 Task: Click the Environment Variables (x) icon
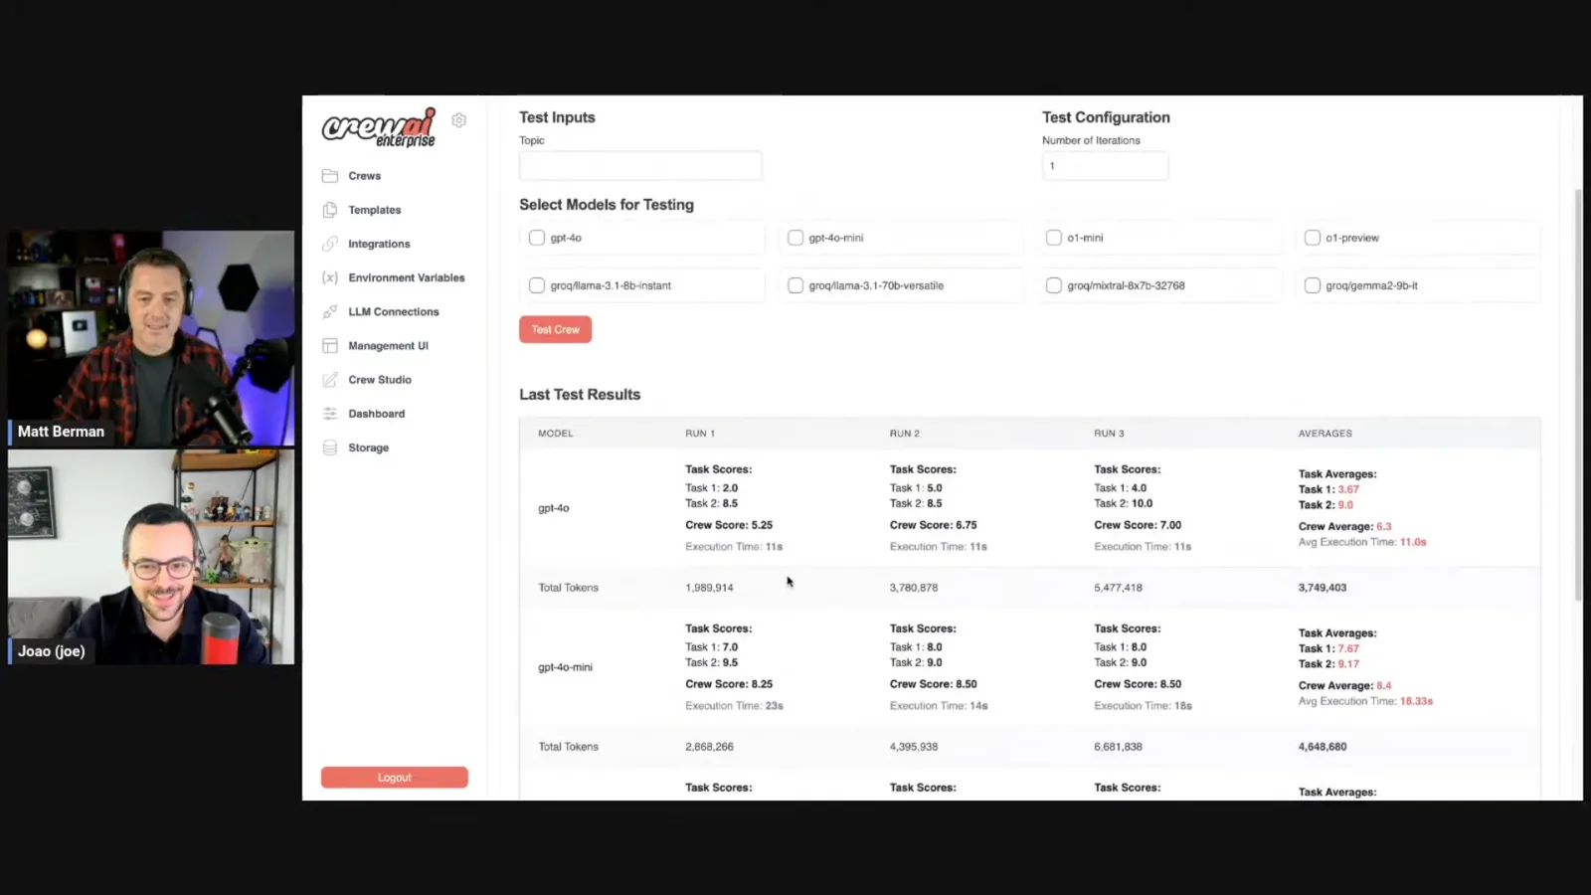[x=330, y=277]
